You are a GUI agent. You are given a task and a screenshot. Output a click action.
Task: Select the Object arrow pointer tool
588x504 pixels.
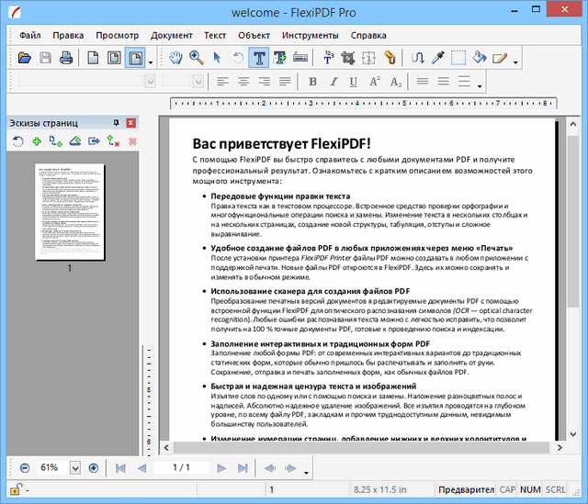217,58
